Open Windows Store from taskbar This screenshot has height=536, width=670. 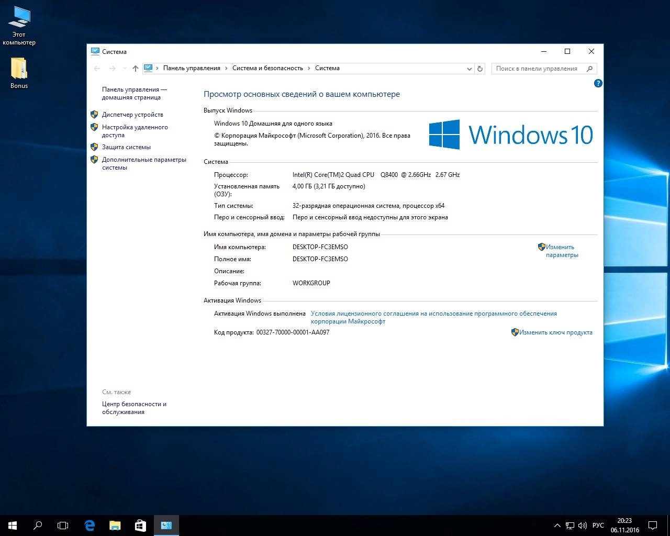pyautogui.click(x=140, y=526)
